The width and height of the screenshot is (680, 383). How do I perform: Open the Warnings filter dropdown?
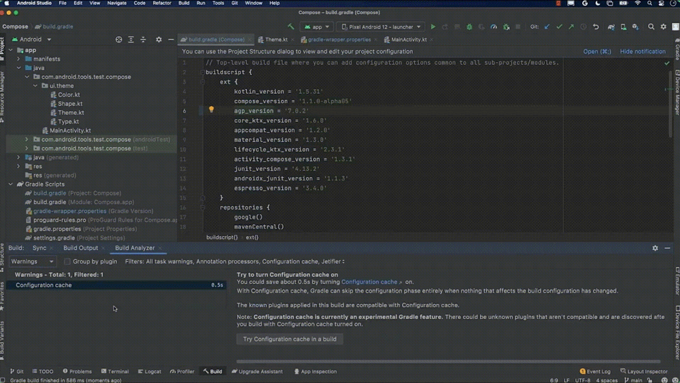[x=33, y=261]
